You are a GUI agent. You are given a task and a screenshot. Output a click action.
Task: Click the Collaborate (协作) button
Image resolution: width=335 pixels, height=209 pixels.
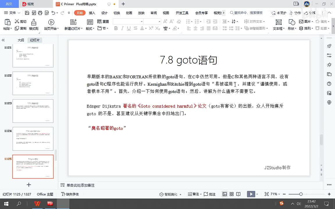tap(295, 13)
